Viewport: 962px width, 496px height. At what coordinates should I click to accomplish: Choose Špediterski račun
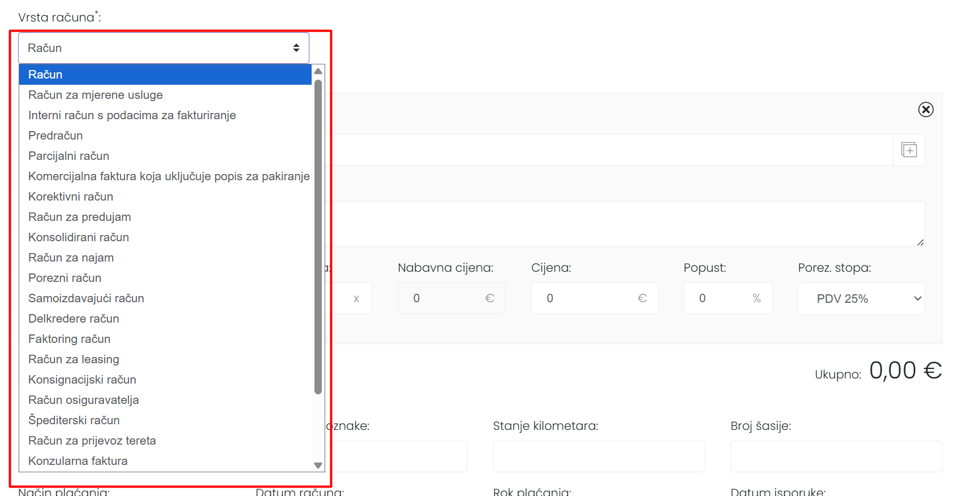tap(165, 420)
